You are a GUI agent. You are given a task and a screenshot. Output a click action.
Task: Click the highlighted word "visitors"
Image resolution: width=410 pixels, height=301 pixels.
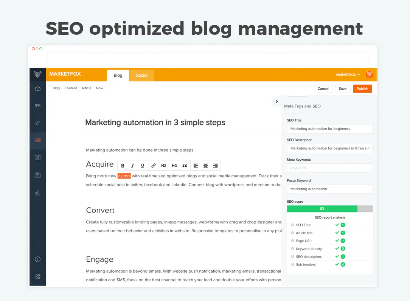(124, 176)
